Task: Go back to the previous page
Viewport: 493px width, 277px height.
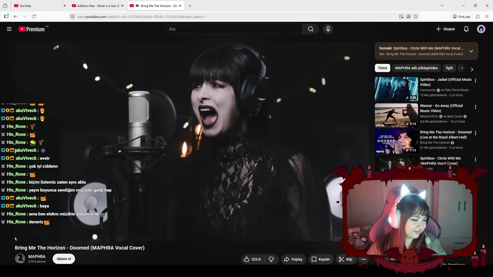Action: [x=15, y=17]
